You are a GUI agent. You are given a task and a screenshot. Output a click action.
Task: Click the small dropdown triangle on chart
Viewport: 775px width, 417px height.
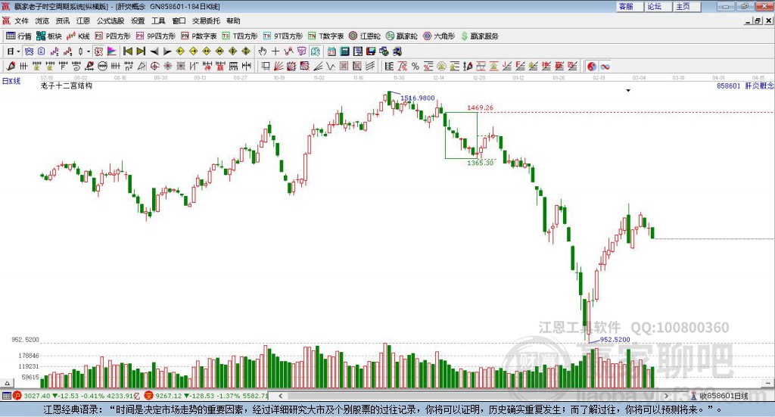628,90
